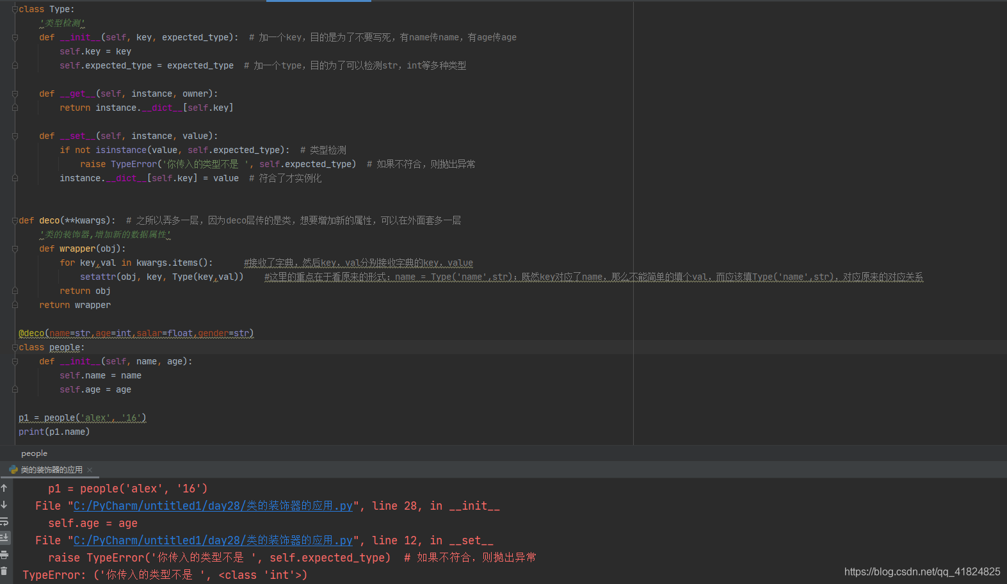Toggle soft-wrap in the run console
Viewport: 1007px width, 584px height.
4,521
